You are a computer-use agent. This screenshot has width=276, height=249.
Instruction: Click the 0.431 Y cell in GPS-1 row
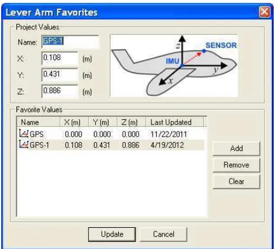click(x=102, y=145)
